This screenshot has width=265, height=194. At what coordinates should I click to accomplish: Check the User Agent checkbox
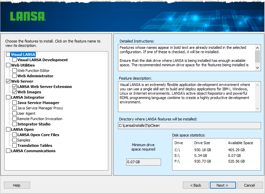(x=14, y=113)
